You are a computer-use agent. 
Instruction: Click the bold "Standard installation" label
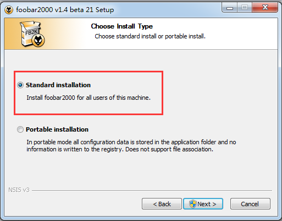[x=58, y=85]
